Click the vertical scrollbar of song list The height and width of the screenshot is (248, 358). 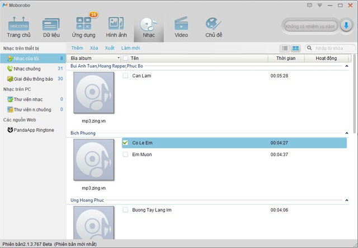tap(355, 93)
